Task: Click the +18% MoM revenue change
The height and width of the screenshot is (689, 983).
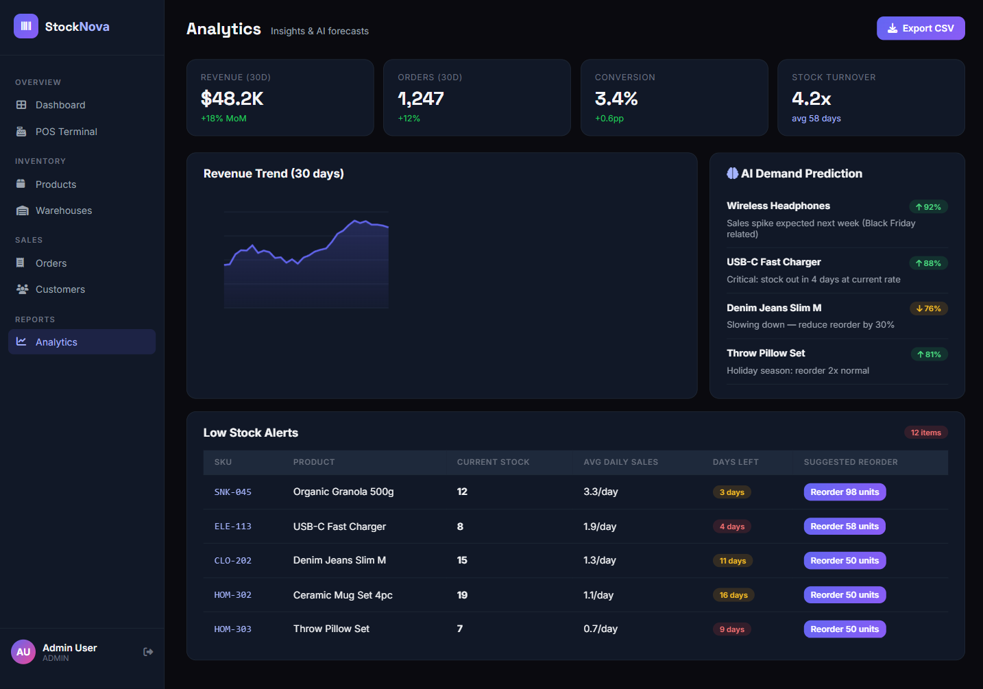Action: [223, 119]
